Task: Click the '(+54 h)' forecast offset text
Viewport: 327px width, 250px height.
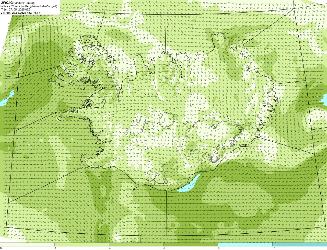Action: pyautogui.click(x=37, y=13)
